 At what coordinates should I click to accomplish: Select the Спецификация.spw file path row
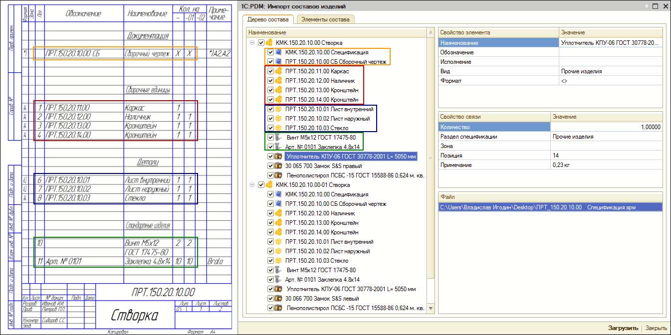coord(550,206)
